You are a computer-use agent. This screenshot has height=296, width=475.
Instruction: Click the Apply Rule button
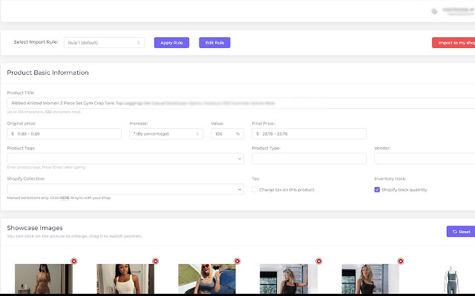pyautogui.click(x=171, y=43)
